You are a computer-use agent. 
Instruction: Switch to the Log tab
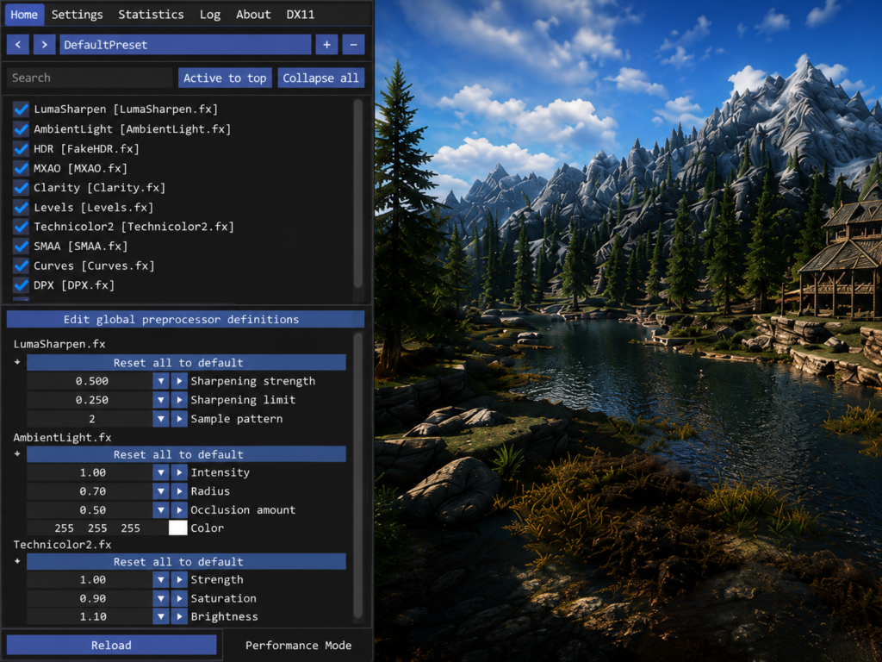[x=210, y=15]
